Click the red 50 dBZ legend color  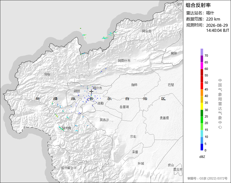click(x=202, y=79)
